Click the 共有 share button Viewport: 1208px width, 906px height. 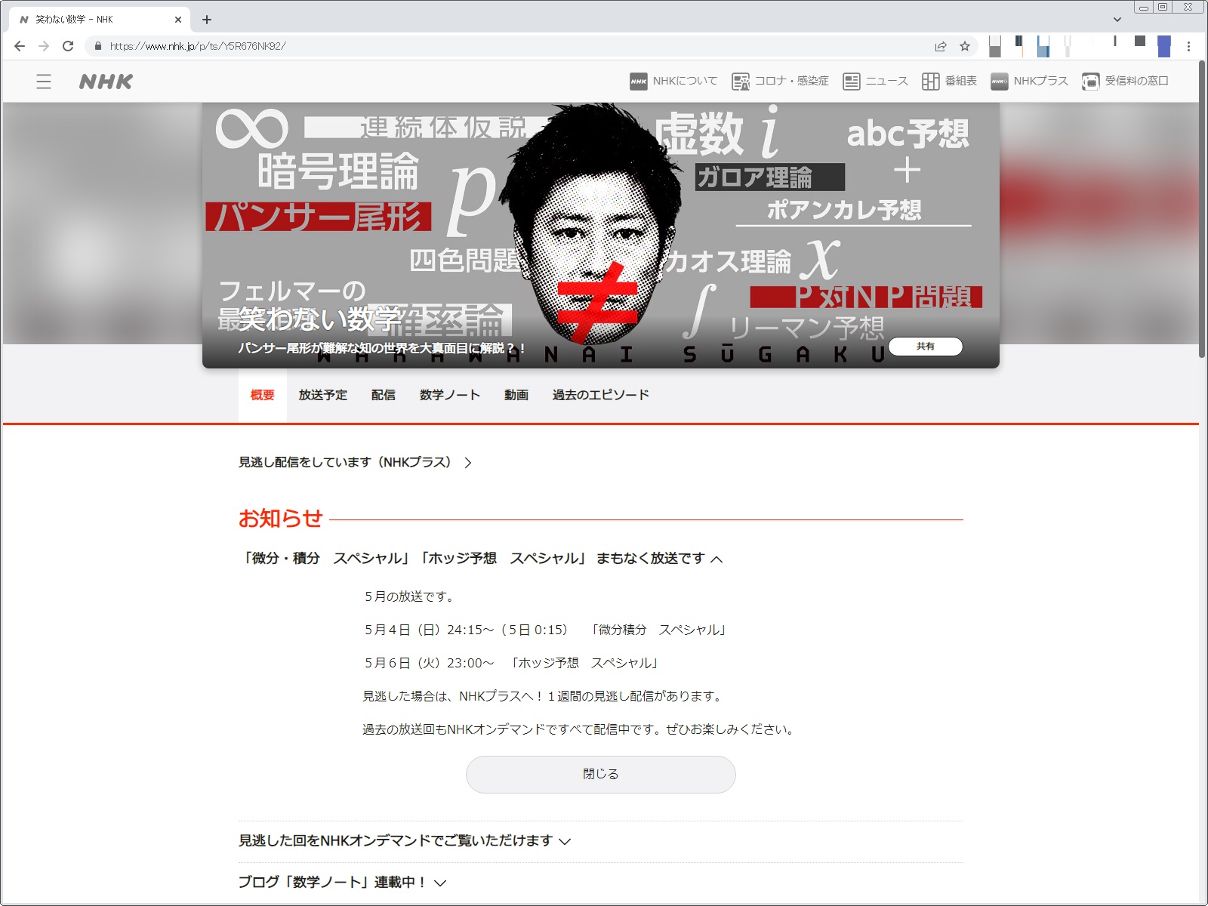click(926, 347)
